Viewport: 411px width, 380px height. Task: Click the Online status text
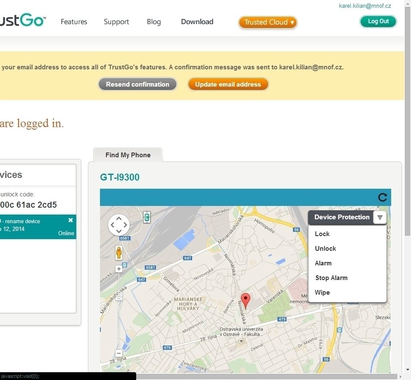[66, 233]
